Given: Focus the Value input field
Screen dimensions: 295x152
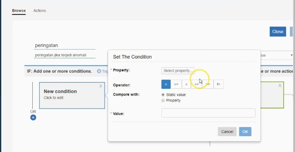Looking at the screenshot, I should tap(208, 113).
